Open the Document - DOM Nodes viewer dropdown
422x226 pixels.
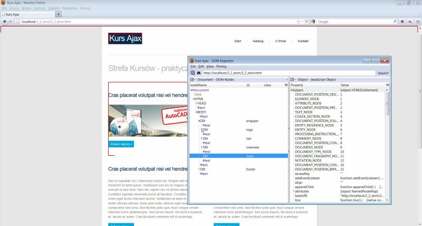pos(192,79)
